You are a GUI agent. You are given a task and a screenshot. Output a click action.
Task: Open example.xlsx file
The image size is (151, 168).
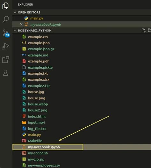point(82,80)
